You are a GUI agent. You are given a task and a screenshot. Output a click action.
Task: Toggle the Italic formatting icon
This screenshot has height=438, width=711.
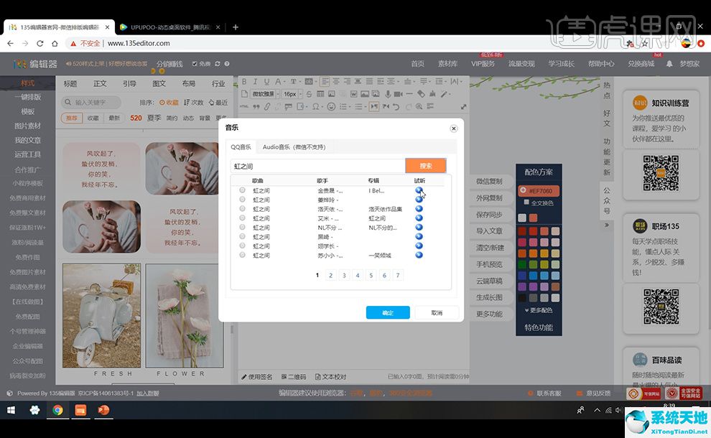click(255, 82)
